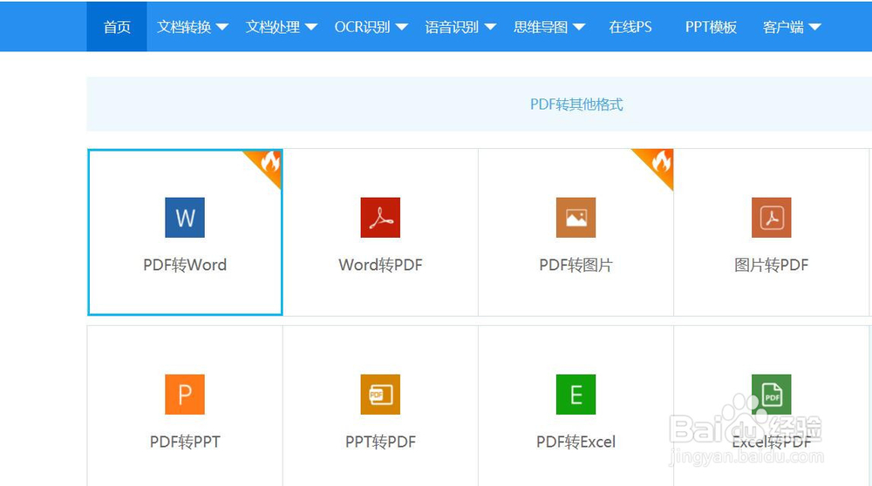Expand the dropdown arrow beside 文档处理
This screenshot has height=486, width=872.
311,27
